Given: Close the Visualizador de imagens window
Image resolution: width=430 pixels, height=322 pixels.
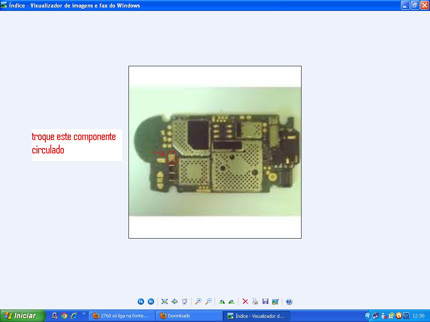Looking at the screenshot, I should point(425,5).
